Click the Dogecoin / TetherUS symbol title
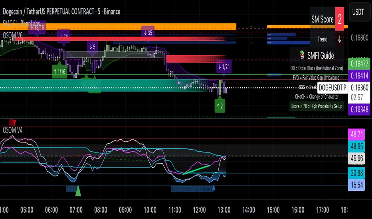Image resolution: width=372 pixels, height=219 pixels. coord(61,12)
